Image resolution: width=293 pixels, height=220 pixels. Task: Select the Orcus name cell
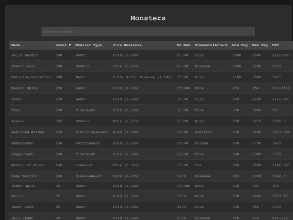[x=17, y=99]
